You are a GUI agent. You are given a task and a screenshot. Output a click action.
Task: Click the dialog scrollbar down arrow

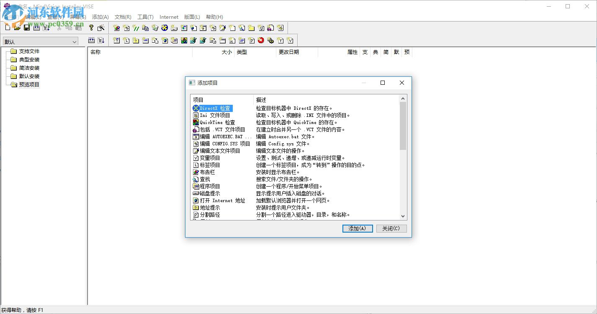[403, 216]
